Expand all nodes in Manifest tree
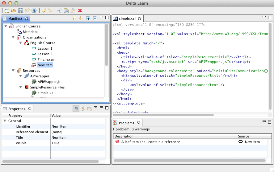 click(88, 18)
